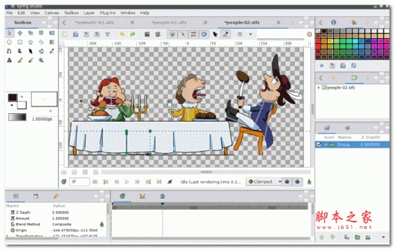395x250 pixels.
Task: Click the Save file toolbar icon
Action: tap(76, 34)
